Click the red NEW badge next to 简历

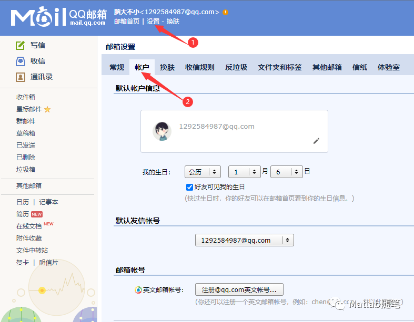37,214
